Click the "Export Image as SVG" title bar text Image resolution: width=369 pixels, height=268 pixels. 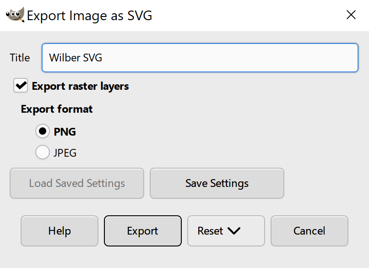(89, 16)
